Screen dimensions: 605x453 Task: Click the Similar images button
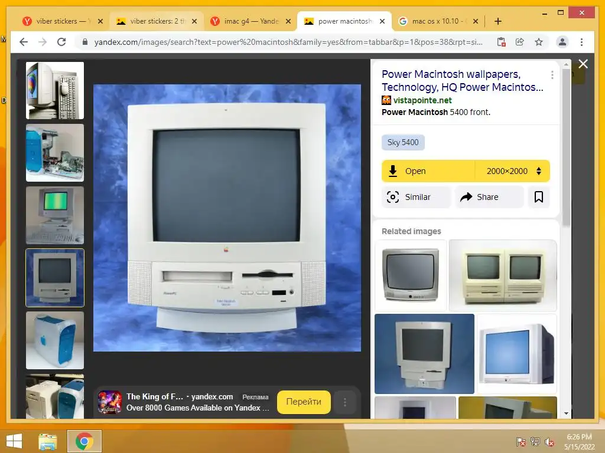pyautogui.click(x=416, y=197)
